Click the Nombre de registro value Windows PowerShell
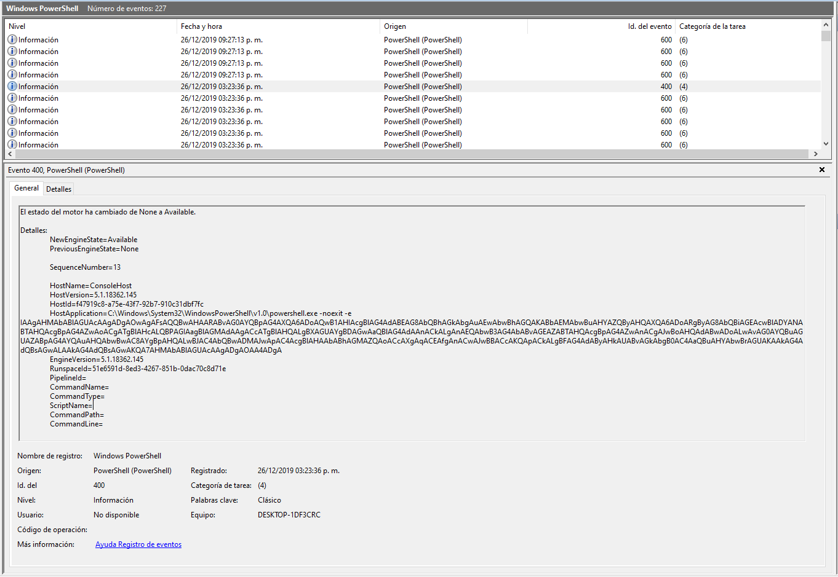Screen dimensions: 838x577 coord(127,456)
